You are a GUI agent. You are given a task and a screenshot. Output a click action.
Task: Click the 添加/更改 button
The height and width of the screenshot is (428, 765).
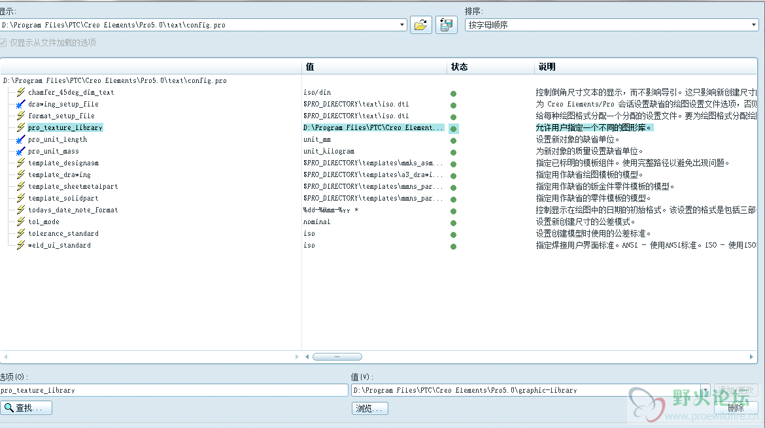(736, 390)
